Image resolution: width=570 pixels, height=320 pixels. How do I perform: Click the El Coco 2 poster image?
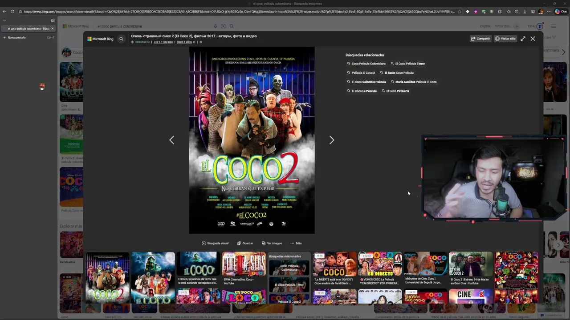coord(252,140)
